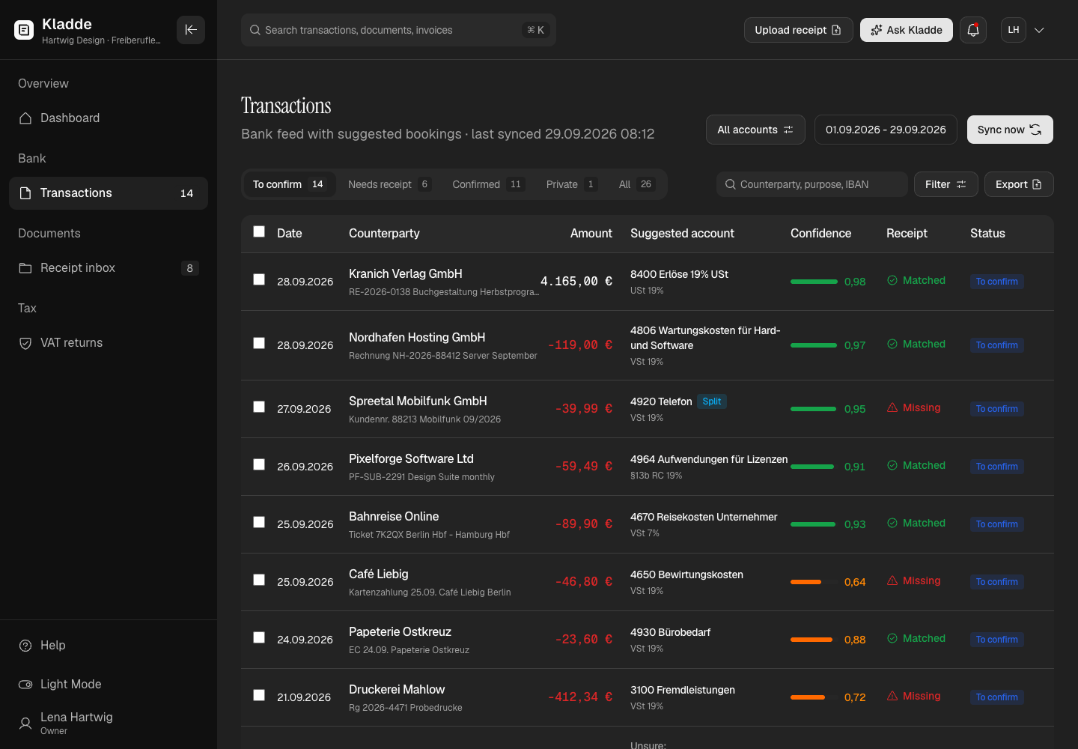Check the Café Liebig row checkbox
Screen dimensions: 1078x749
[x=259, y=580]
